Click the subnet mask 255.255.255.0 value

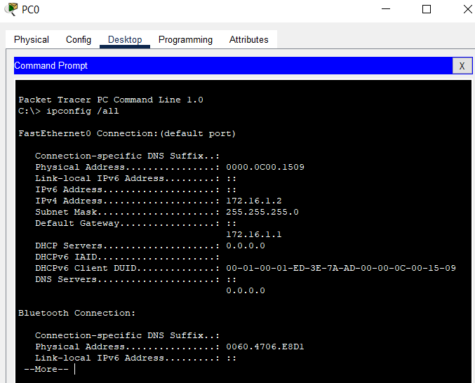click(262, 212)
